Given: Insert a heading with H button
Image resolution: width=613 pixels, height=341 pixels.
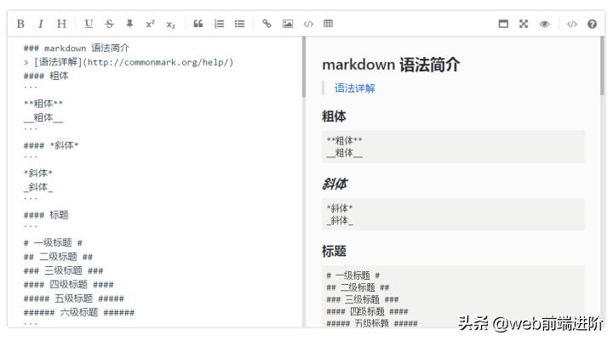Looking at the screenshot, I should (x=61, y=24).
